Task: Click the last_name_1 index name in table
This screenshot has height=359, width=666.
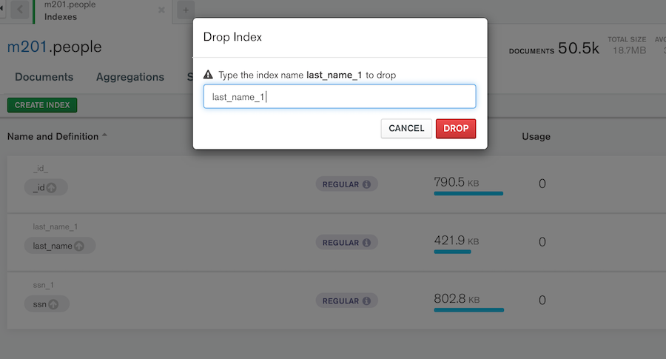Action: [x=55, y=227]
